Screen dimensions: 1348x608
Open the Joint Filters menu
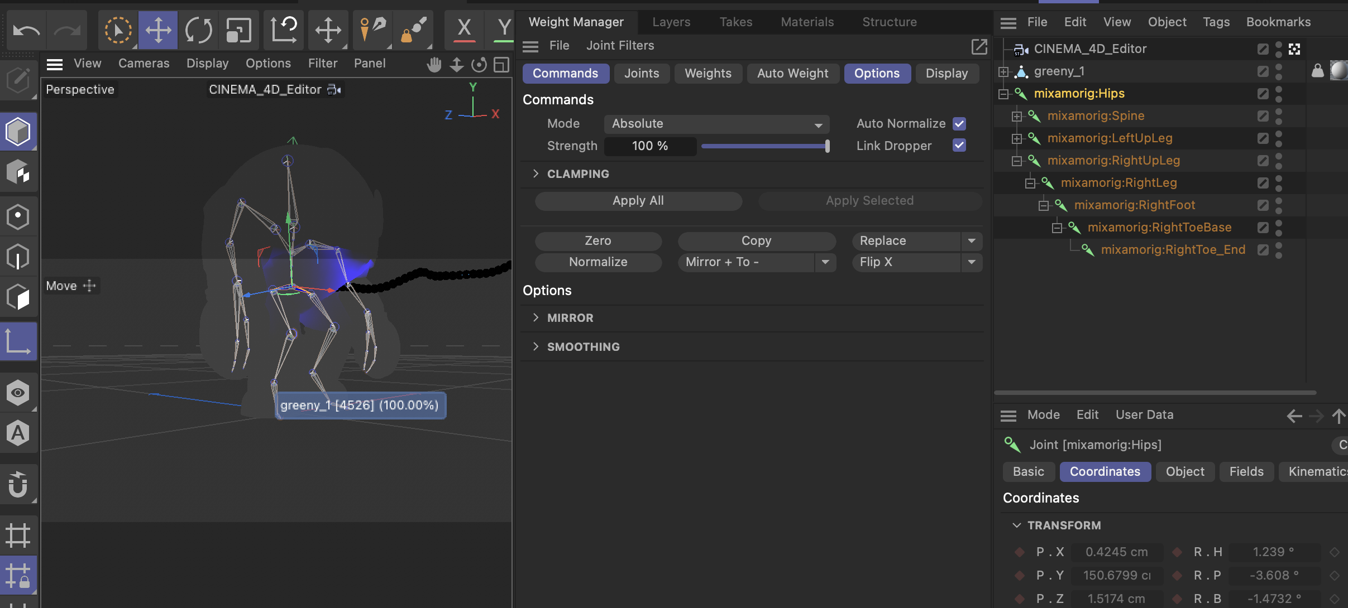pyautogui.click(x=620, y=46)
